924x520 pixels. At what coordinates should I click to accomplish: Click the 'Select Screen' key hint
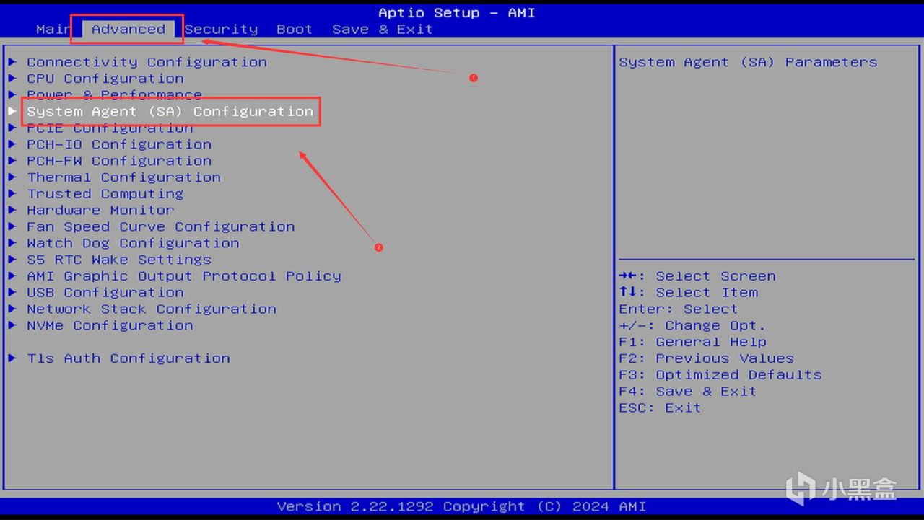point(697,276)
